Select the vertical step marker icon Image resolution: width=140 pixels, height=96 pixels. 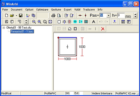(85, 16)
